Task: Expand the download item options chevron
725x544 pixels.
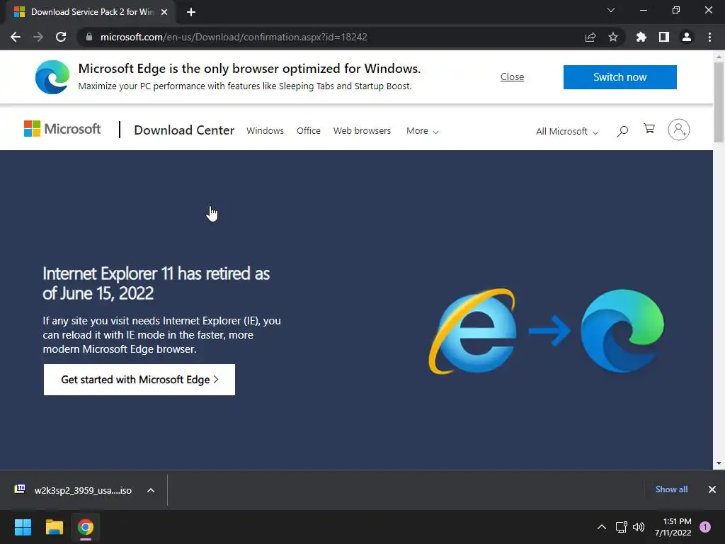Action: 151,490
